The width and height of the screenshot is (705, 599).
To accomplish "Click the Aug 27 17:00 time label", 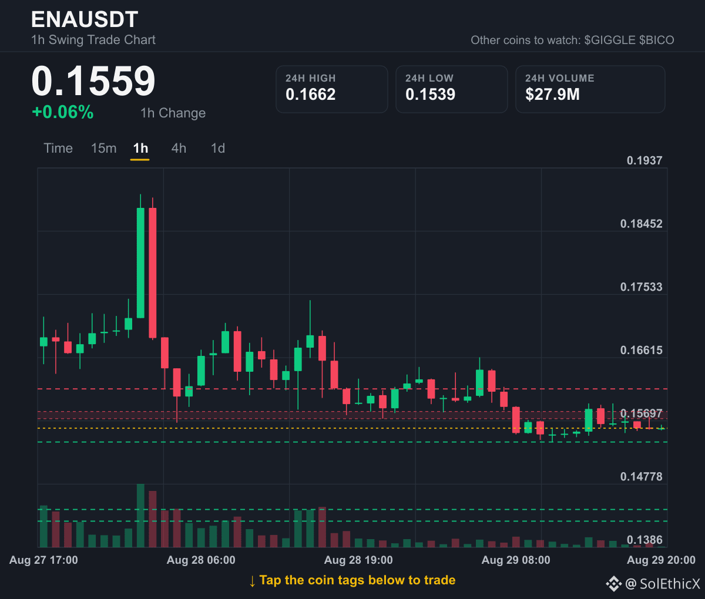I will coord(43,560).
